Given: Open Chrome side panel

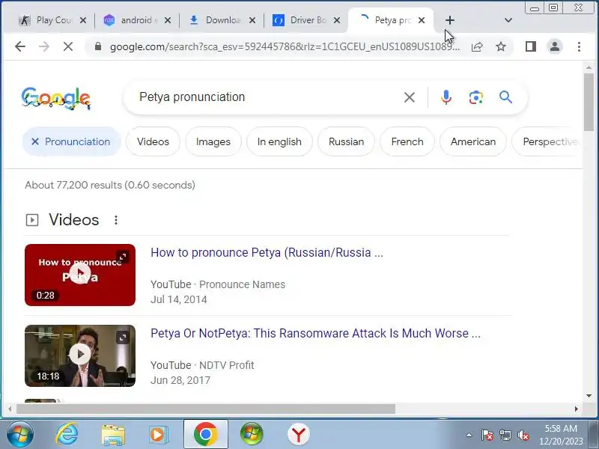Looking at the screenshot, I should click(531, 46).
